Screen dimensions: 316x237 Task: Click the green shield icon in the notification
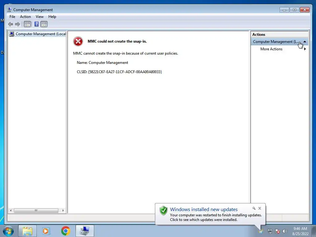(164, 210)
